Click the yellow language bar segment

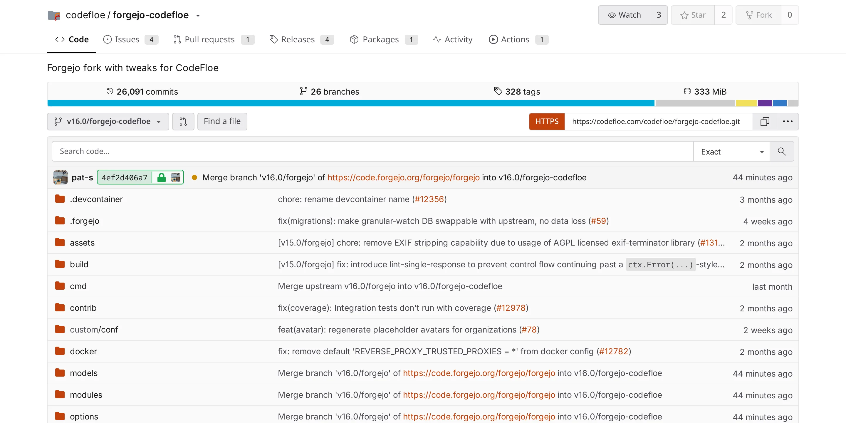coord(746,103)
